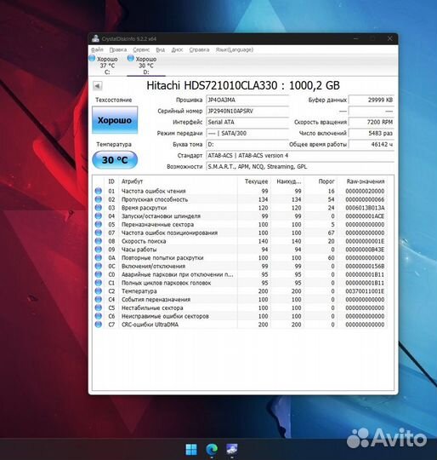Click the Скорость вращения 7200 RPM value
The height and width of the screenshot is (460, 437).
pos(372,122)
